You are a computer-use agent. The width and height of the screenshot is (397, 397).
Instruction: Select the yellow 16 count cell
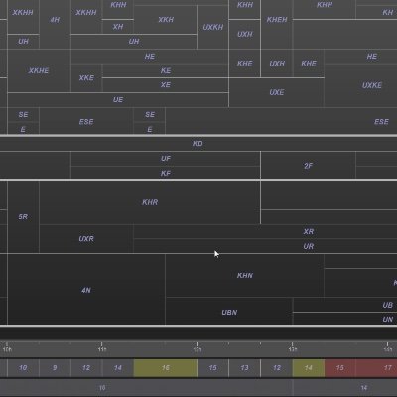point(166,368)
